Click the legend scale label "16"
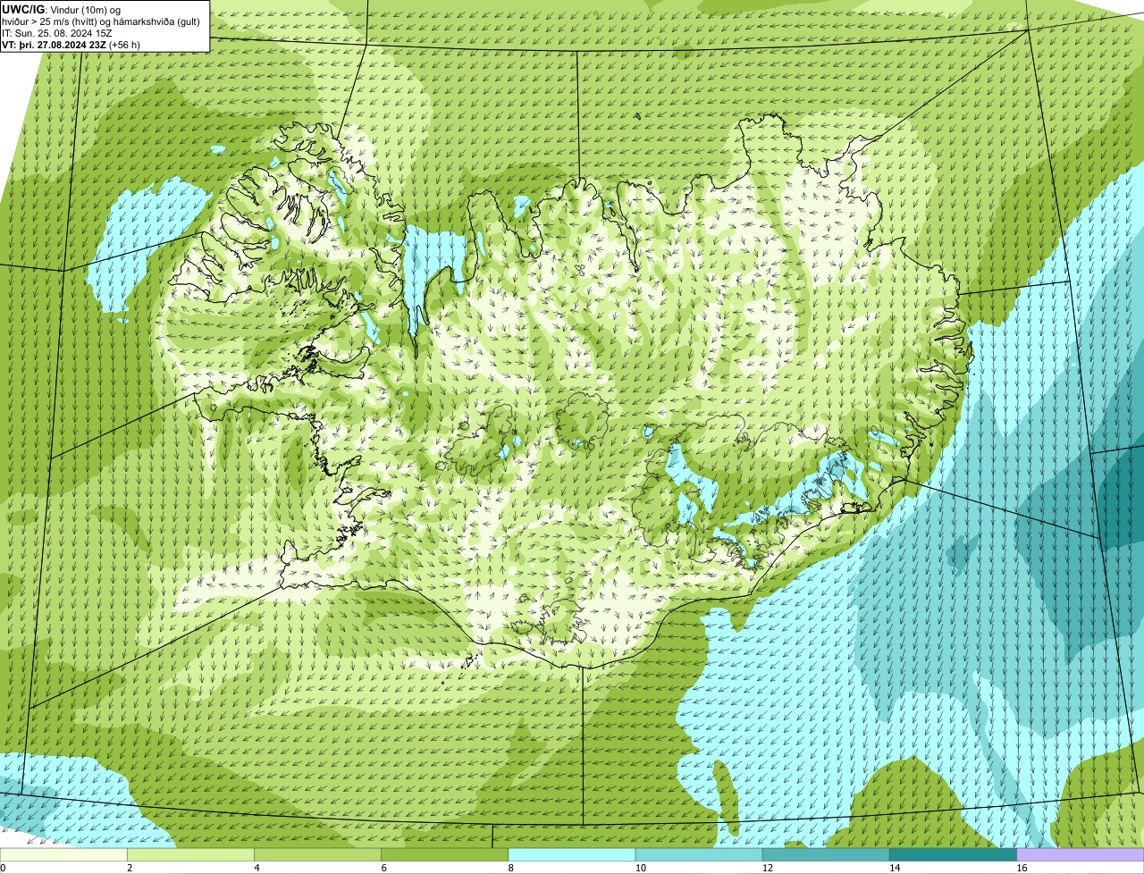Viewport: 1144px width, 874px height. click(x=1021, y=868)
